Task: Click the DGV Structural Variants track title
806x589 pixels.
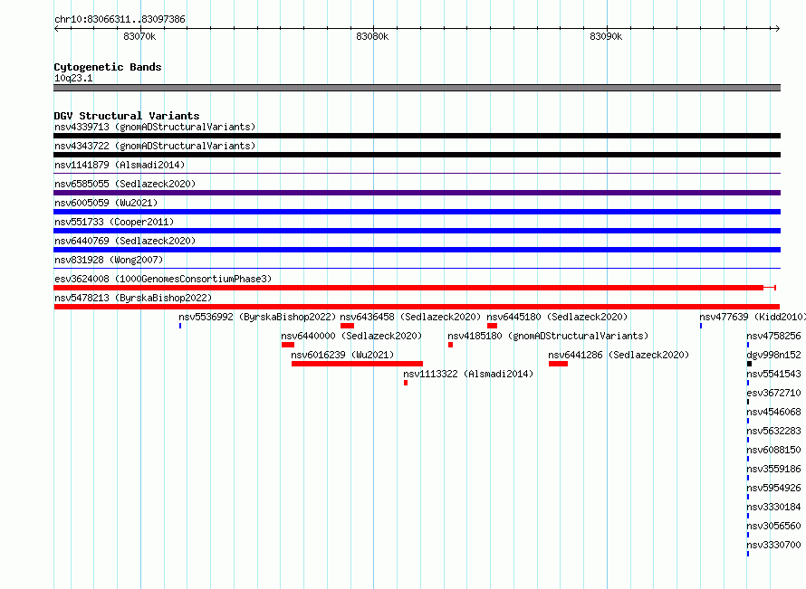Action: [127, 116]
